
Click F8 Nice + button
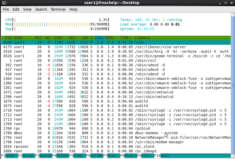tap(129, 156)
